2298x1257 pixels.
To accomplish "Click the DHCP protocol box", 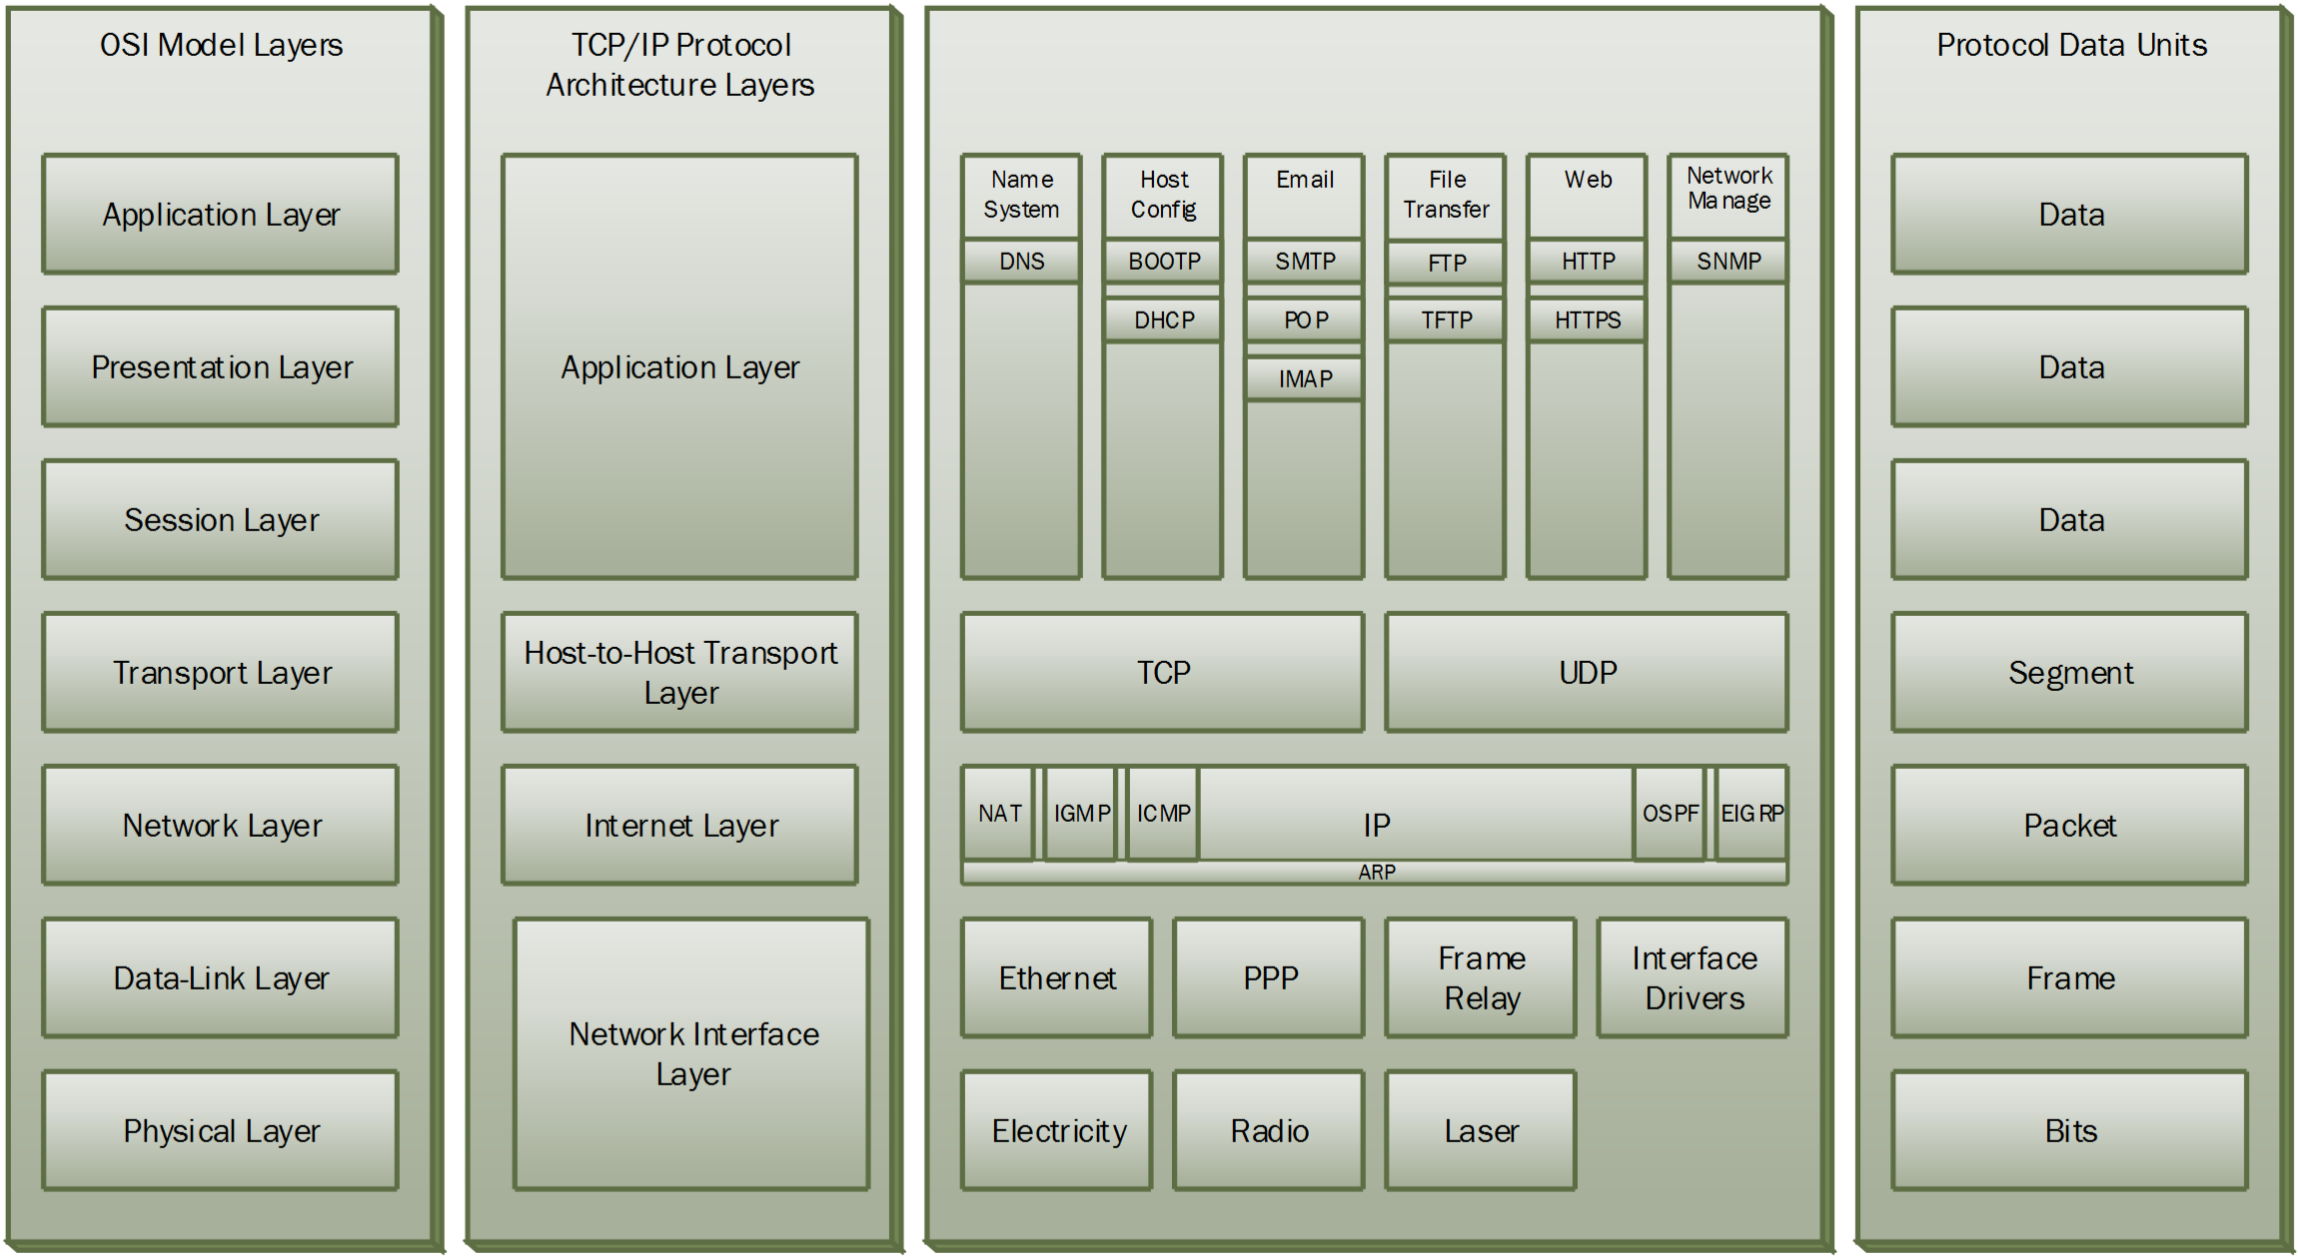I will pos(1163,320).
